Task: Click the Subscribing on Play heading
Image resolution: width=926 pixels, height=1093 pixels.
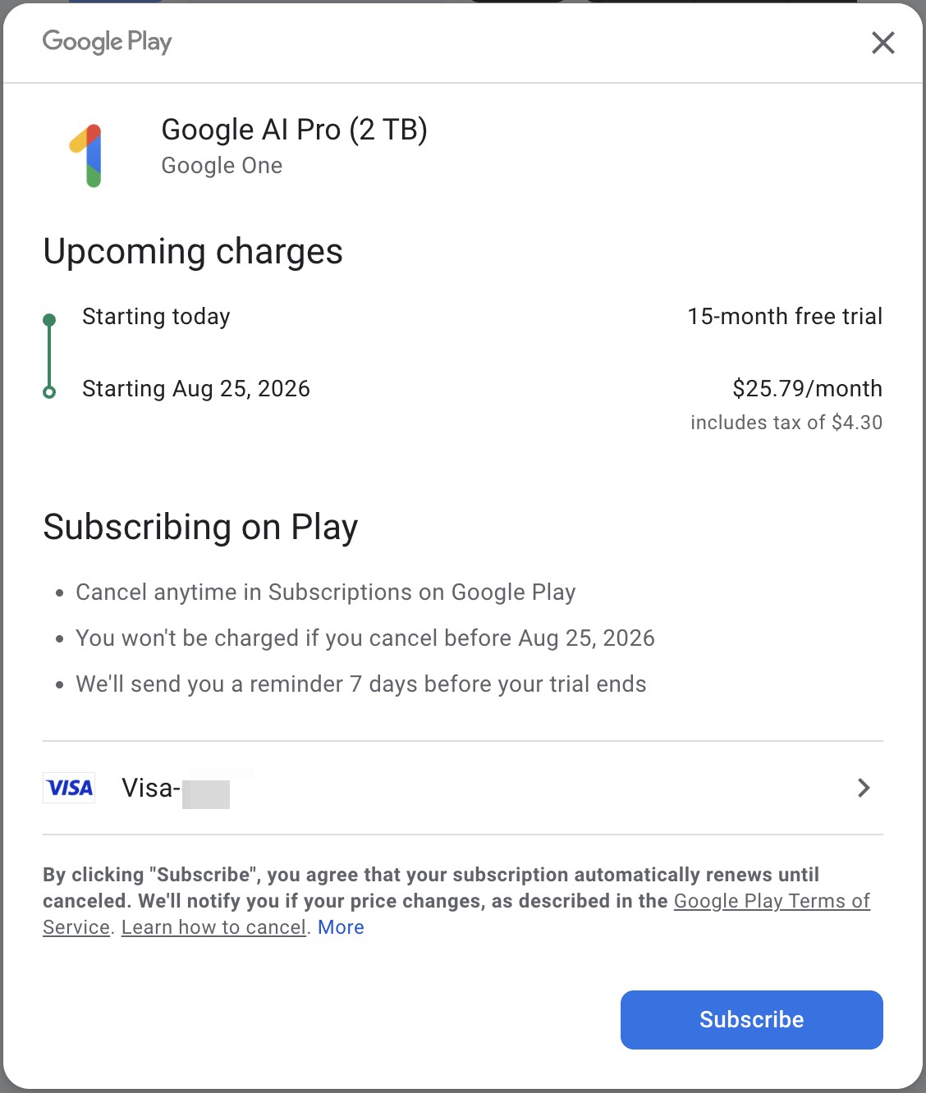Action: click(200, 527)
